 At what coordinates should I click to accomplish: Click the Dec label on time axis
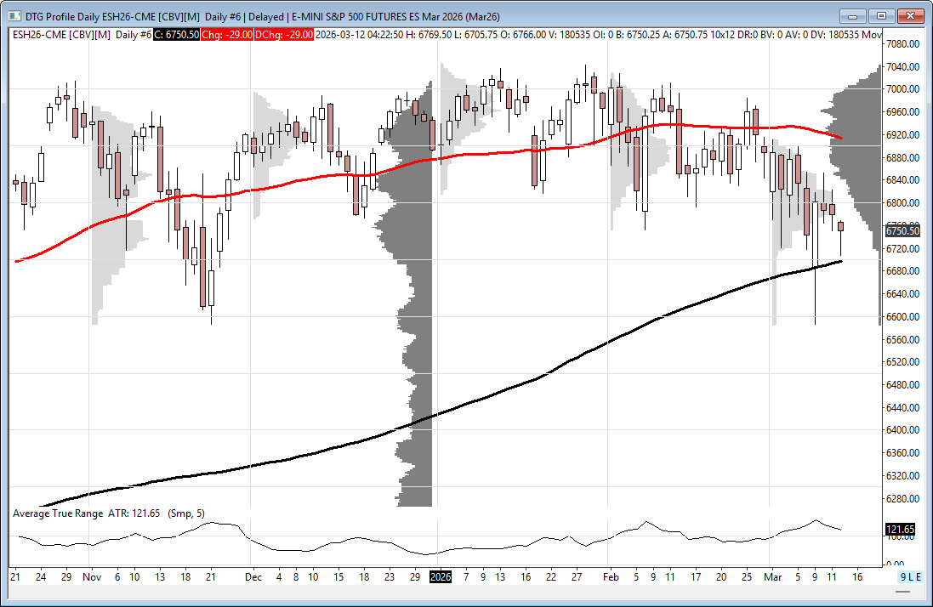click(253, 576)
